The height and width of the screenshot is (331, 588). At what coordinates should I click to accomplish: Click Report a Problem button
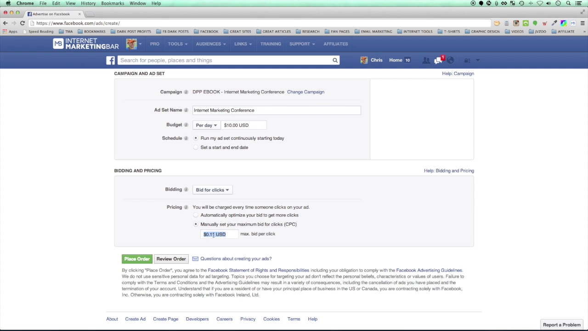pos(562,325)
